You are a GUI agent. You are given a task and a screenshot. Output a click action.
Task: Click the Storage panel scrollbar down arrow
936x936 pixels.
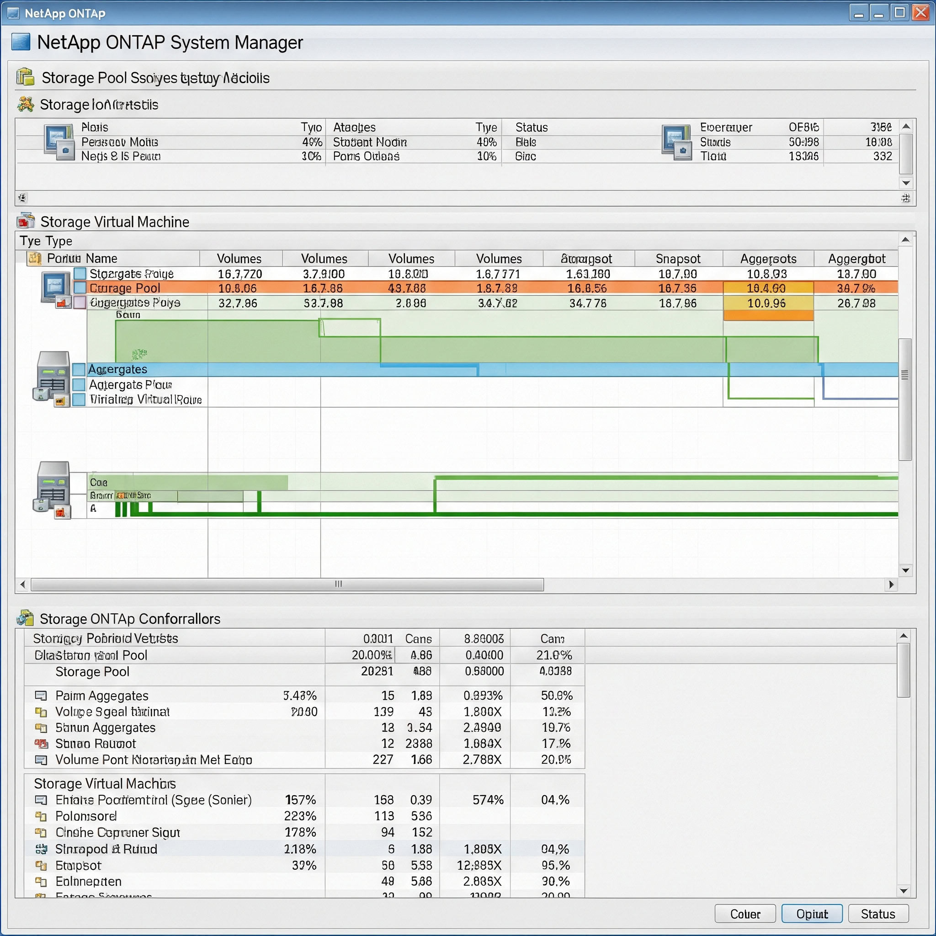tap(906, 183)
